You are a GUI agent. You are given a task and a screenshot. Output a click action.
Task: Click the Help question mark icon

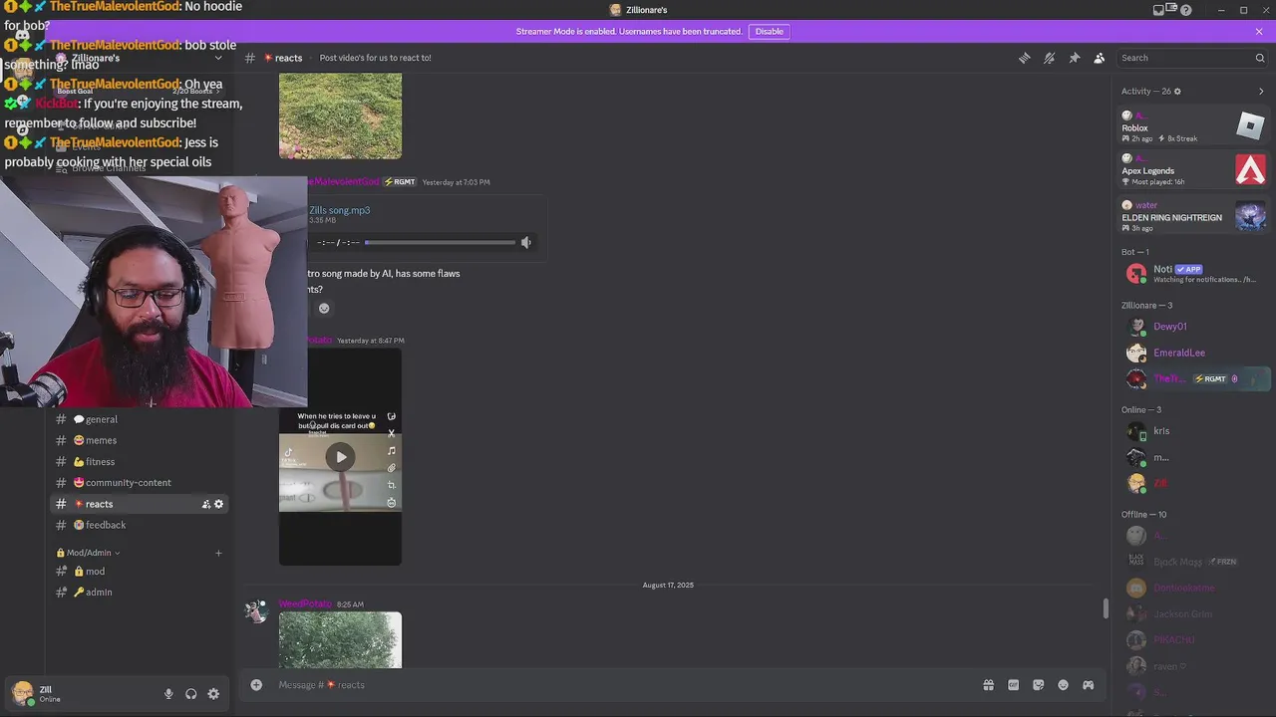(x=1186, y=10)
